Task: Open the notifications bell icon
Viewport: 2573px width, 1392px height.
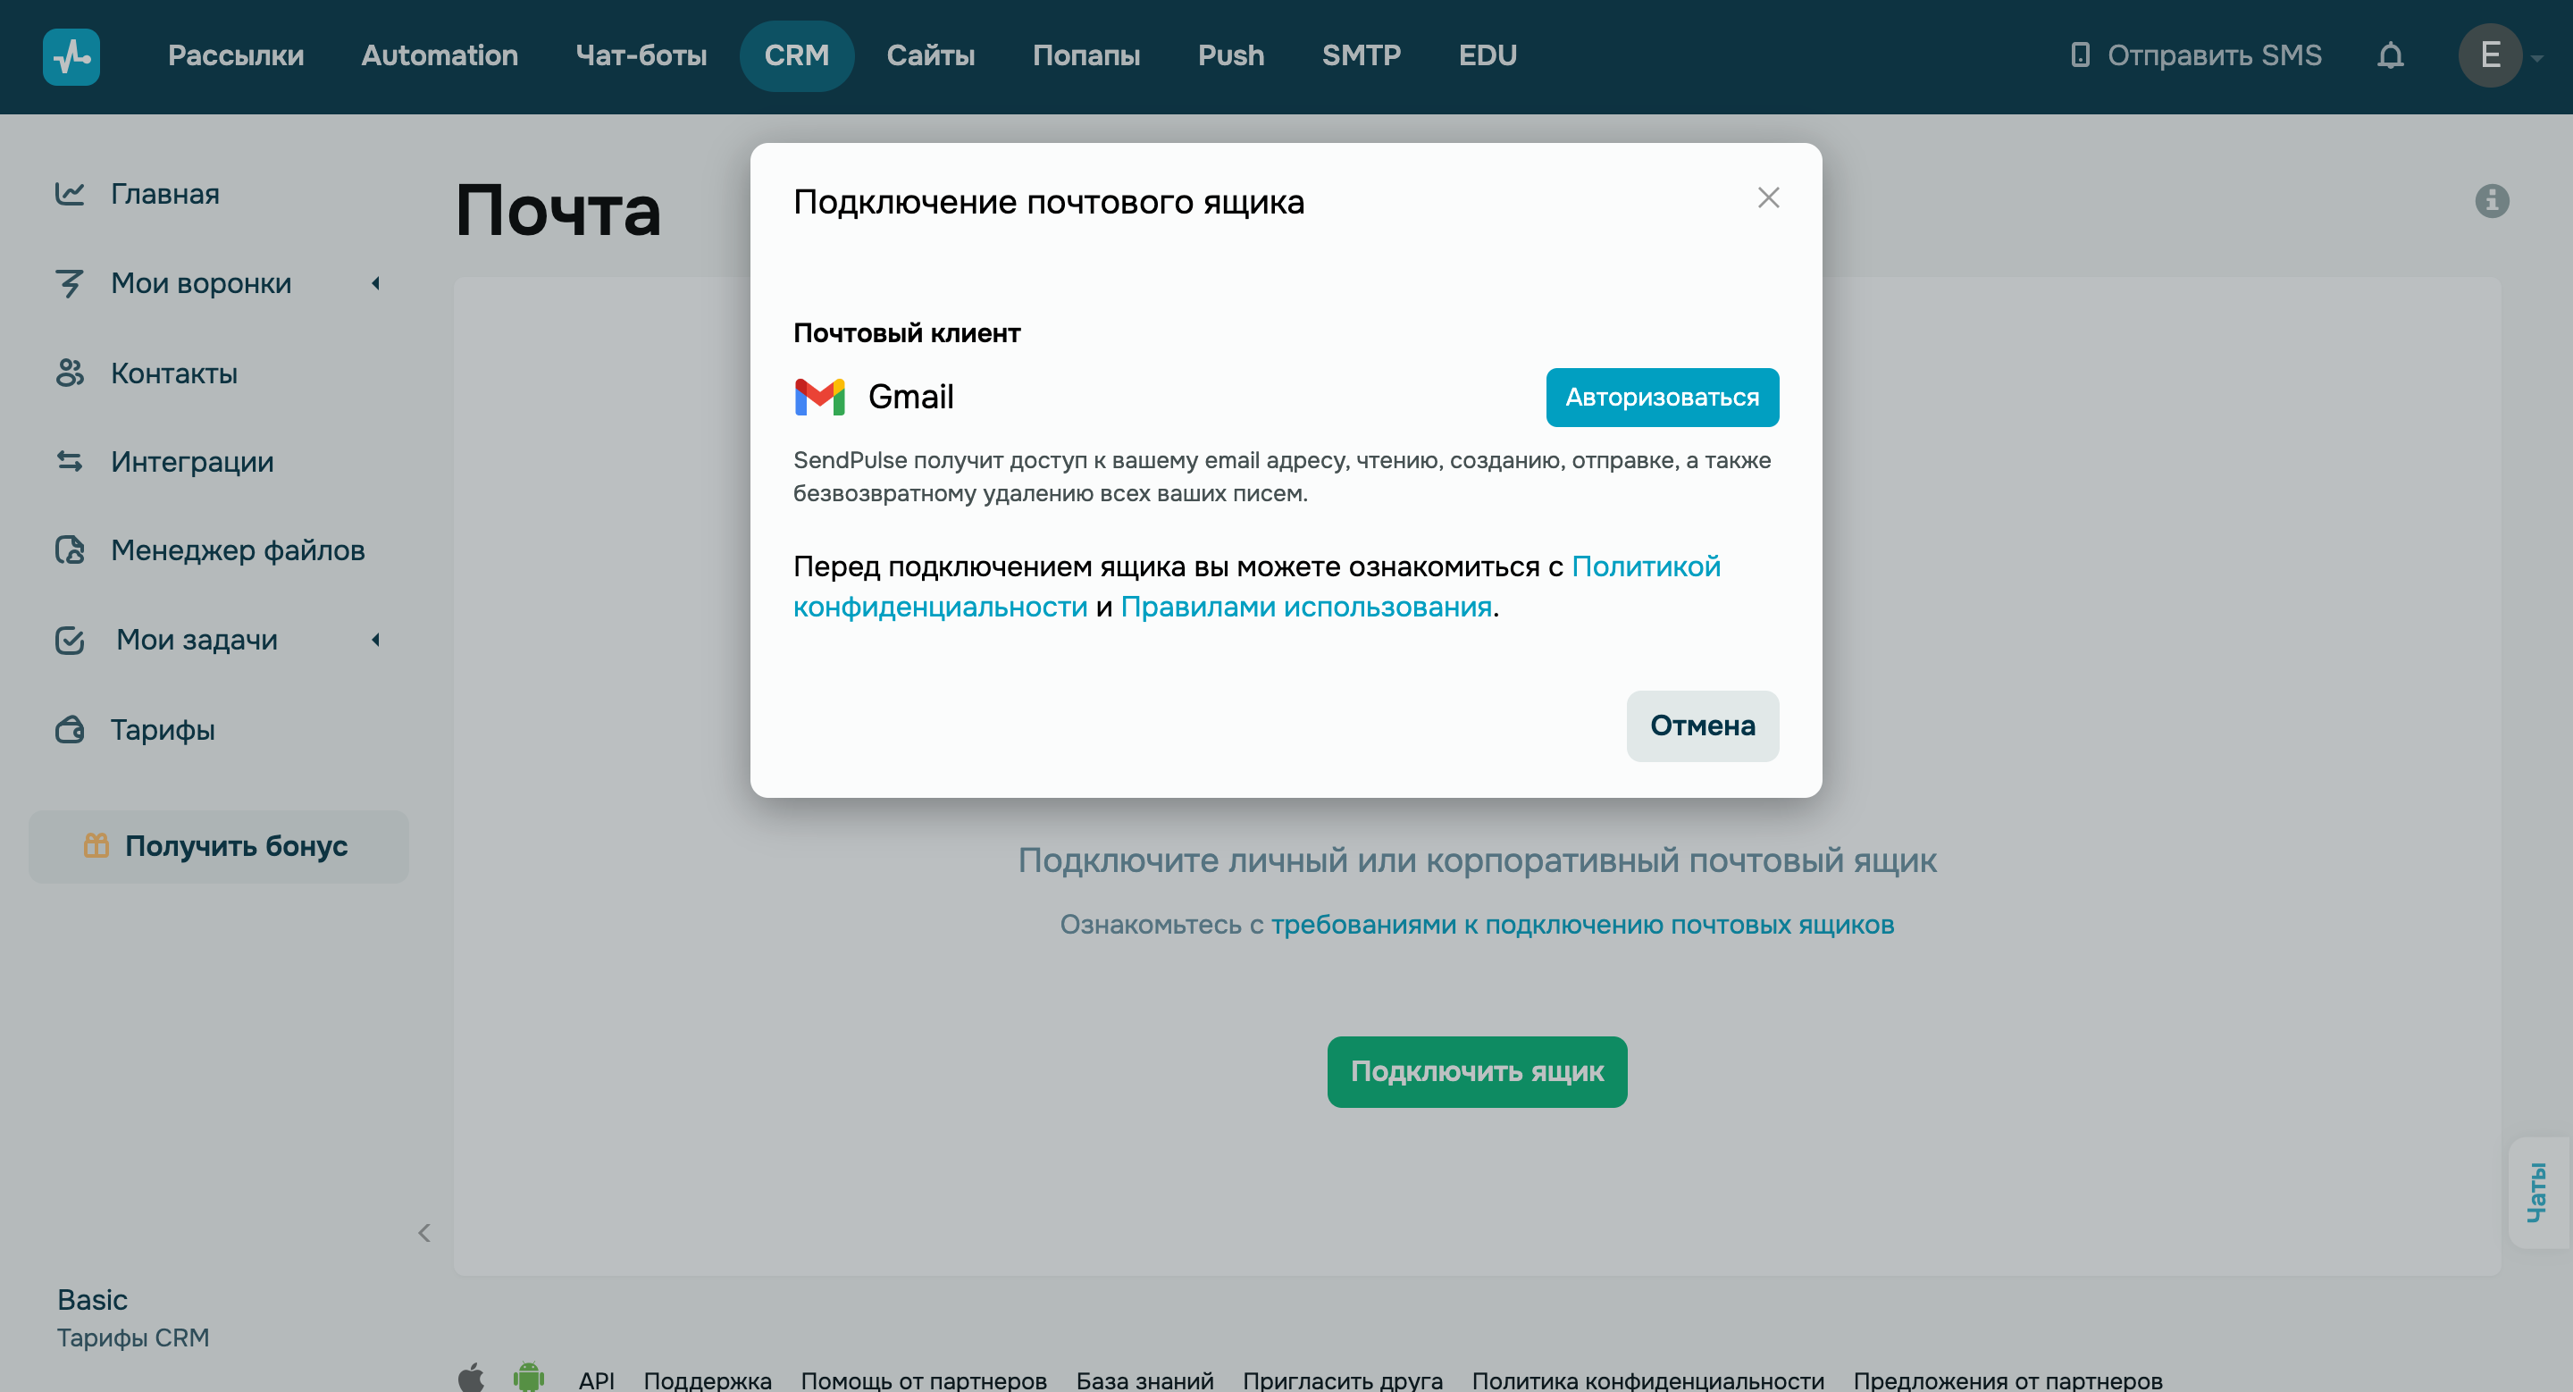Action: pyautogui.click(x=2389, y=56)
